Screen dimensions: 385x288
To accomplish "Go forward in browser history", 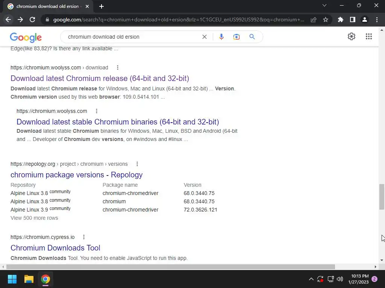I will point(20,19).
